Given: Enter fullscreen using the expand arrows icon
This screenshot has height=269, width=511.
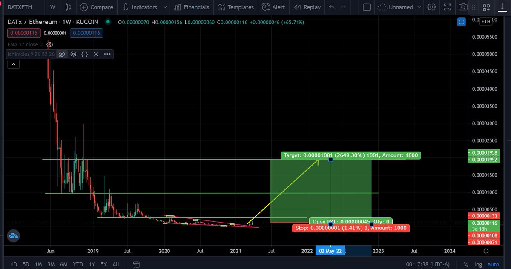Looking at the screenshot, I should [448, 7].
